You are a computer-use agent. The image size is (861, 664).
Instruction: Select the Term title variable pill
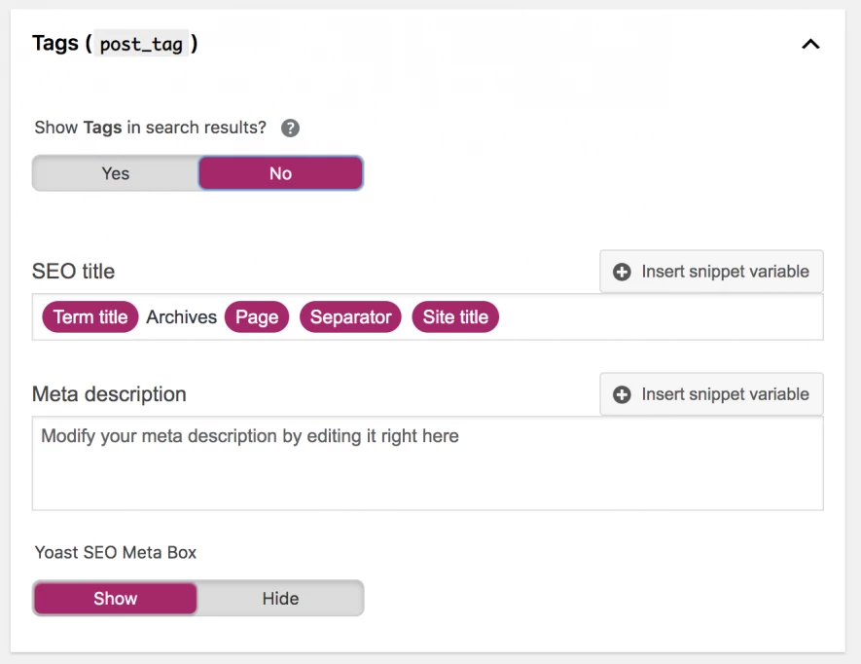[90, 317]
